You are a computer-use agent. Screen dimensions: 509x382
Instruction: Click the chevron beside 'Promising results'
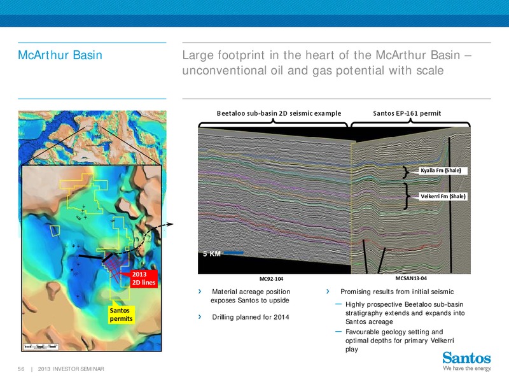(x=328, y=292)
